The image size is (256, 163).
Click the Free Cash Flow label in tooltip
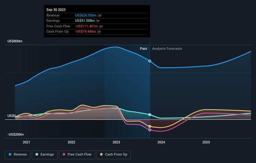58,26
